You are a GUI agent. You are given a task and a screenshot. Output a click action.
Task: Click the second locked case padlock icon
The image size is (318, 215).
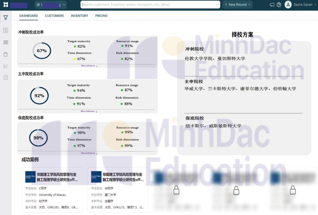(236, 191)
